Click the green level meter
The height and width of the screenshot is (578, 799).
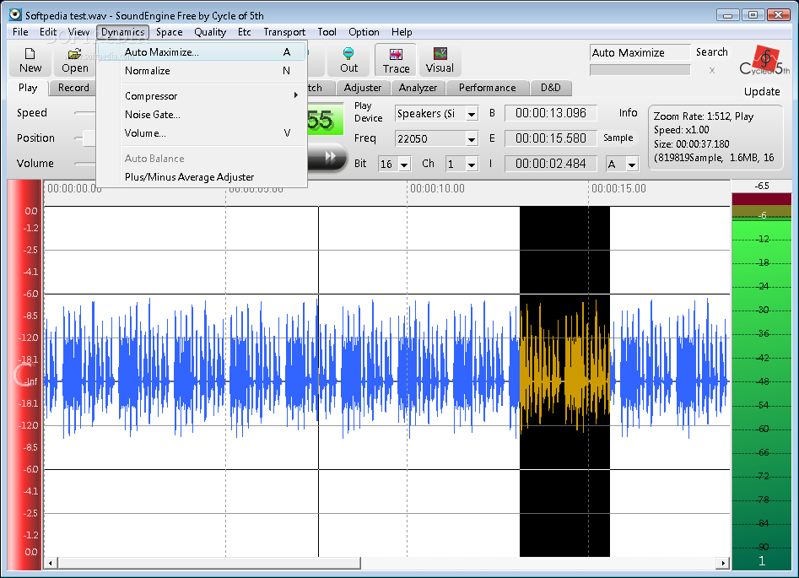[761, 381]
